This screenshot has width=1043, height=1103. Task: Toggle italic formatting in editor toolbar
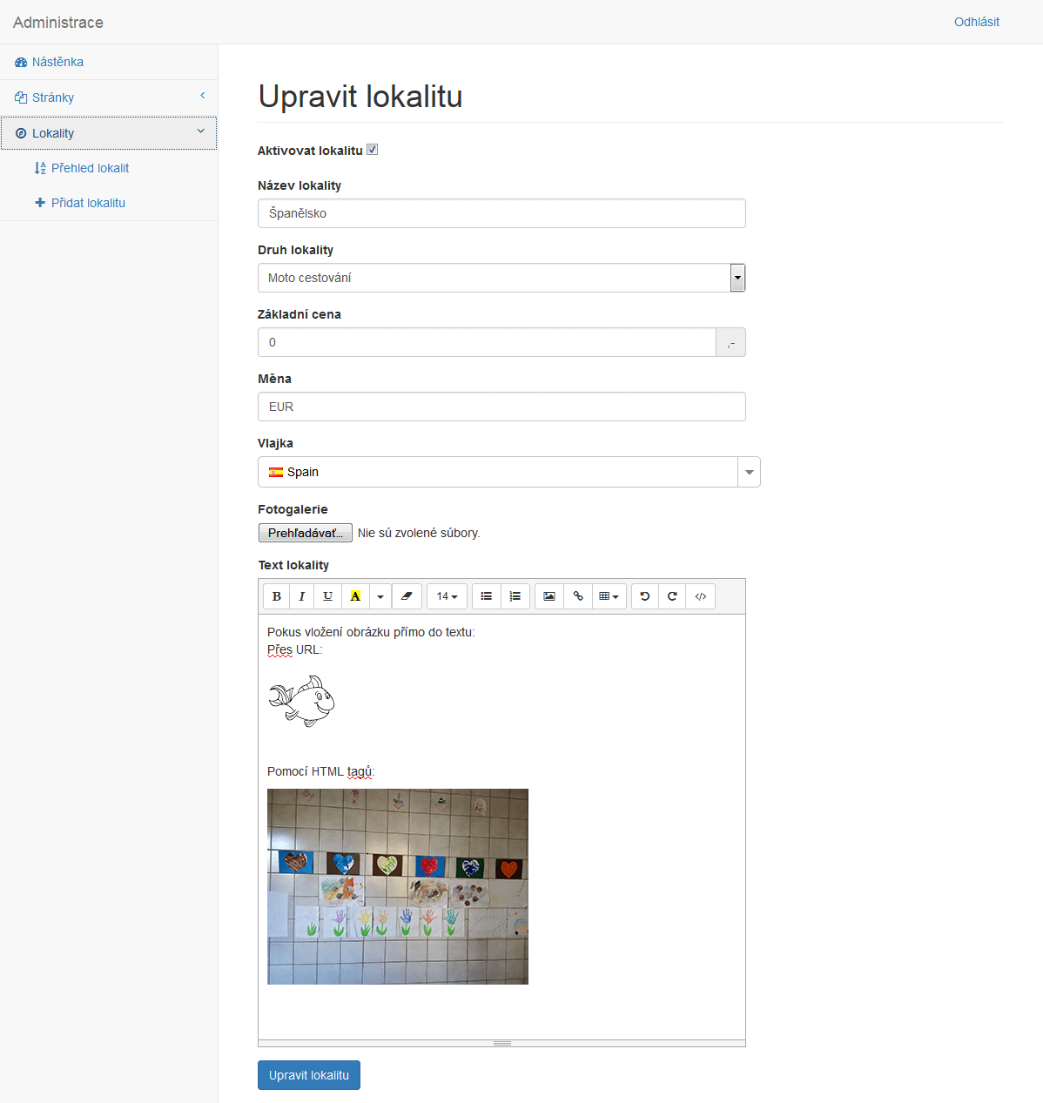tap(302, 596)
